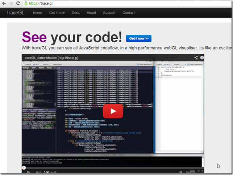Click the Watch Later clock icon
233x175 pixels.
tap(181, 172)
